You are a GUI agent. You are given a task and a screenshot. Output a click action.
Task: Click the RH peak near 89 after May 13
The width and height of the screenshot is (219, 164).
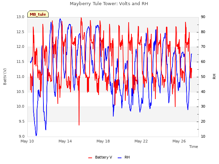60,19
